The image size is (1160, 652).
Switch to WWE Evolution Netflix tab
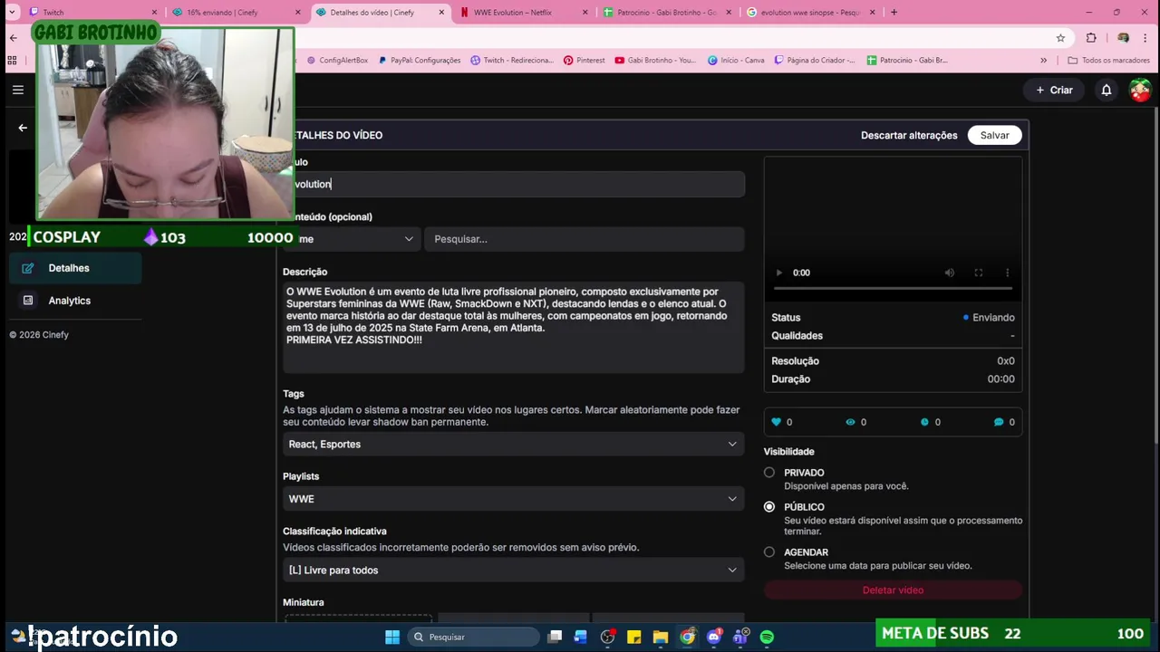pos(523,13)
